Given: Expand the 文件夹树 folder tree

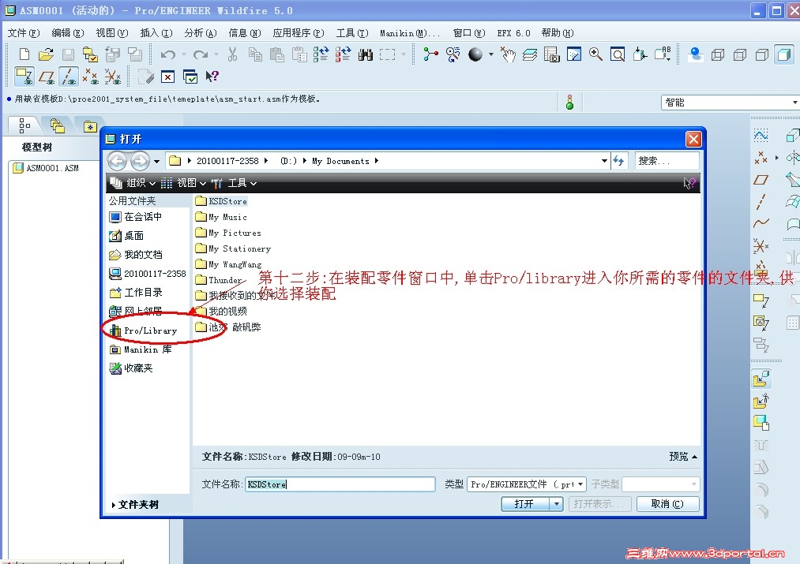Looking at the screenshot, I should pyautogui.click(x=135, y=505).
